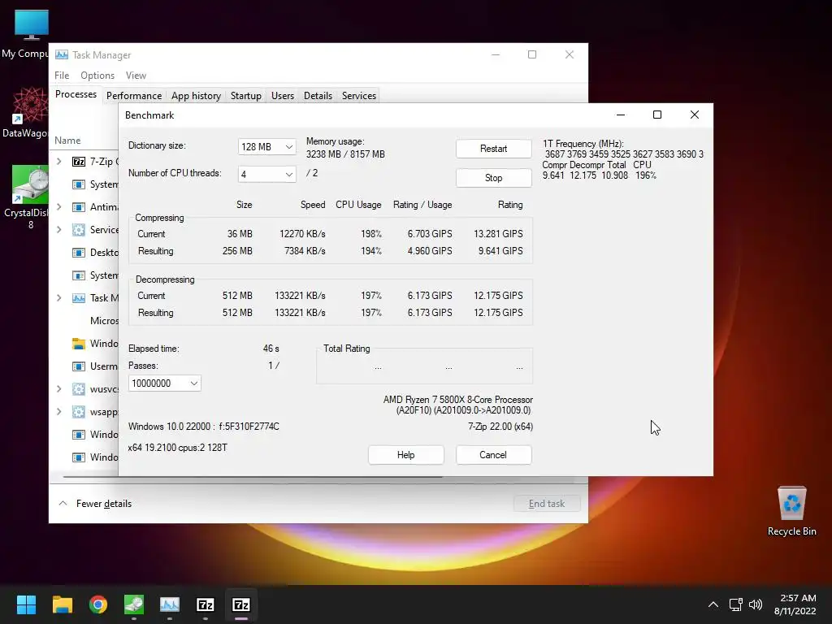Click the Task Manager title bar icon
This screenshot has height=624, width=832.
tap(62, 54)
